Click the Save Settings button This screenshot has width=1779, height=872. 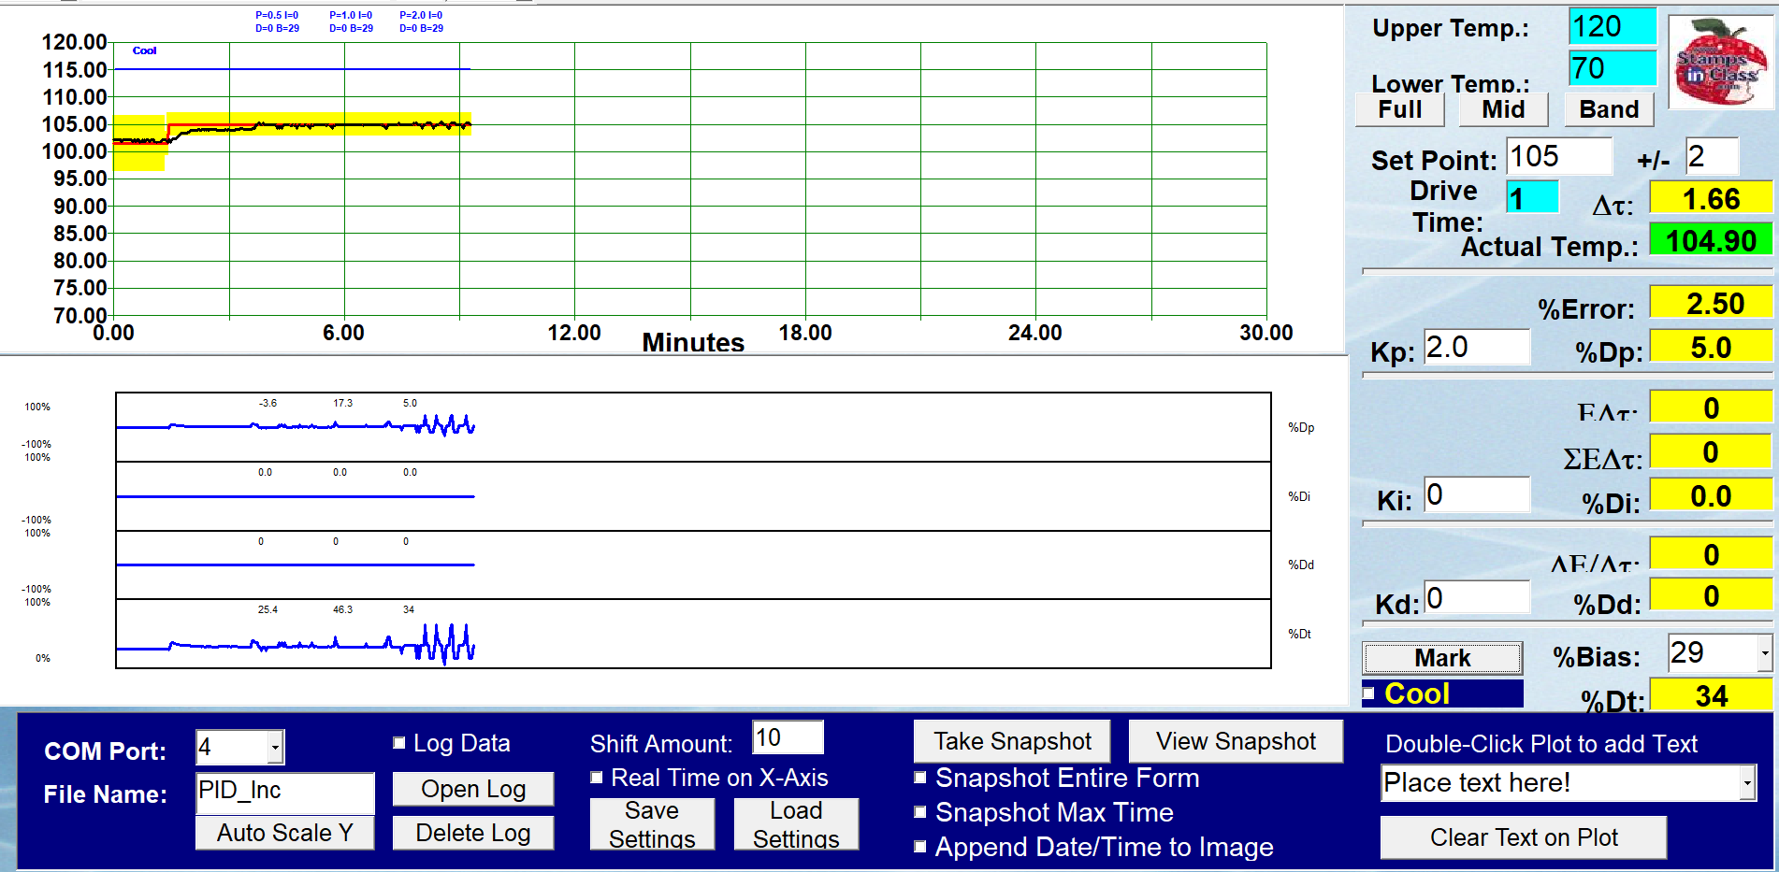652,824
